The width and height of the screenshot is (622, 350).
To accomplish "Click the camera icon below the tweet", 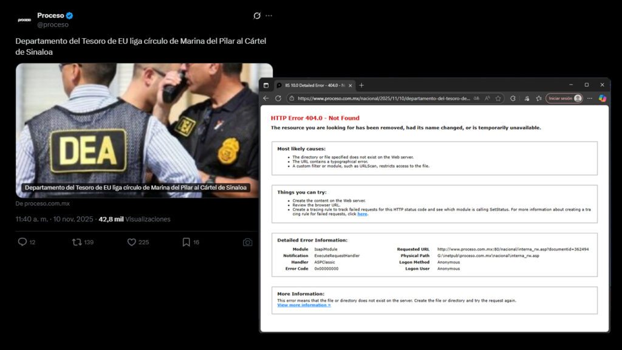I will (x=247, y=242).
